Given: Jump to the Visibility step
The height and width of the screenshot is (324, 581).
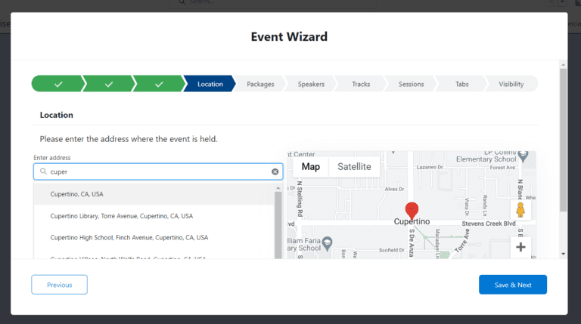Looking at the screenshot, I should (511, 84).
